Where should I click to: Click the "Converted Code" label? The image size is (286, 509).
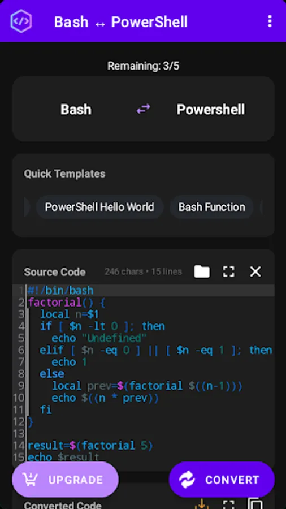[x=62, y=505]
